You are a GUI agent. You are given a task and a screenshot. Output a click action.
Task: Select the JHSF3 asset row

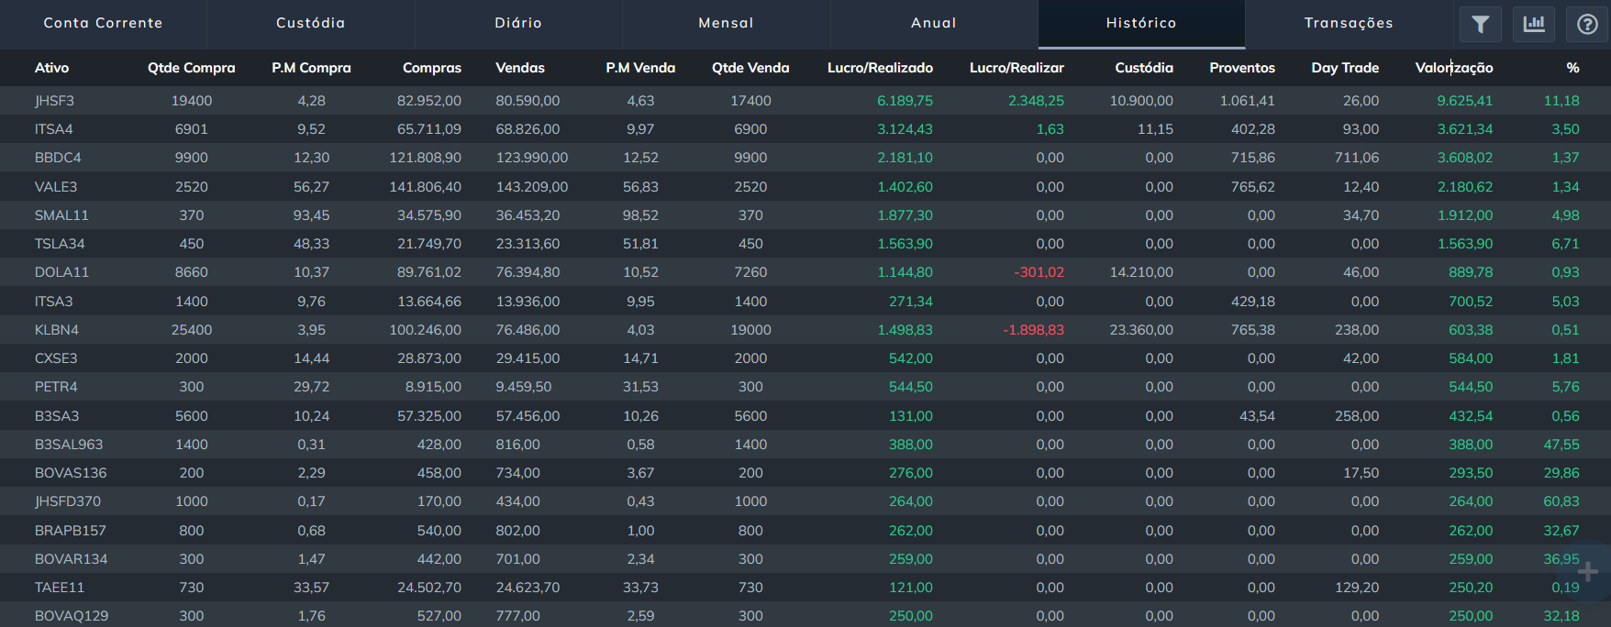pyautogui.click(x=54, y=101)
